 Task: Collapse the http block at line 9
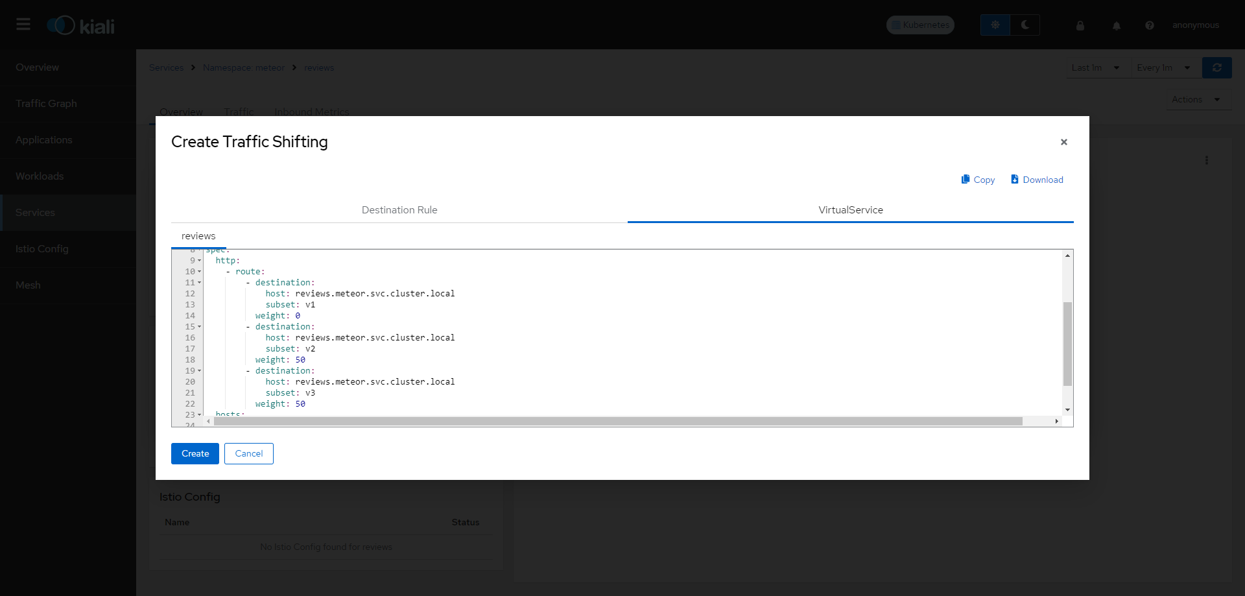[200, 261]
